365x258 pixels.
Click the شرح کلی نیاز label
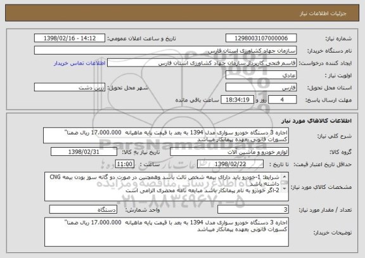click(335, 136)
